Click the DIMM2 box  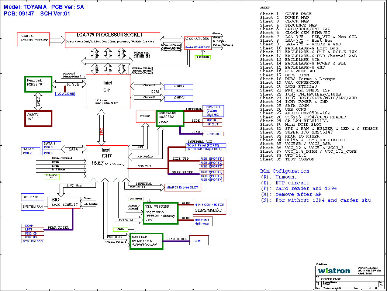(179, 98)
